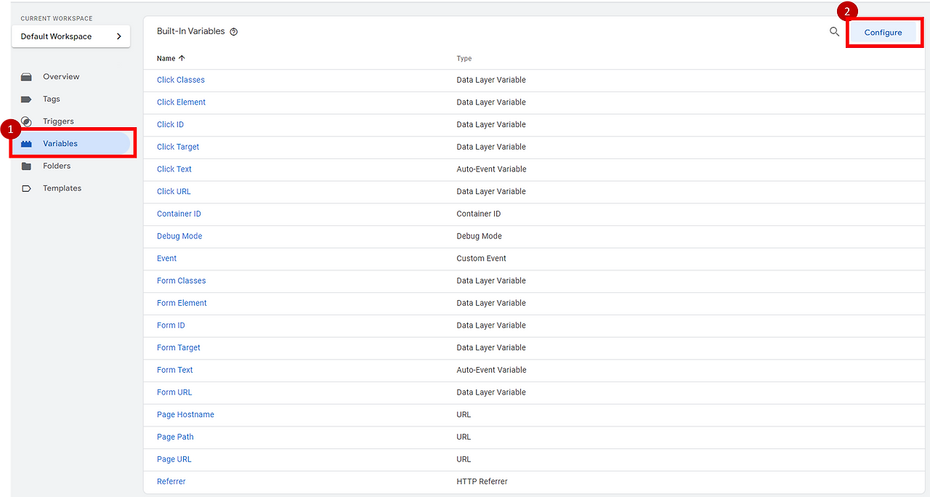Go to Overview section
The width and height of the screenshot is (930, 497).
(61, 76)
